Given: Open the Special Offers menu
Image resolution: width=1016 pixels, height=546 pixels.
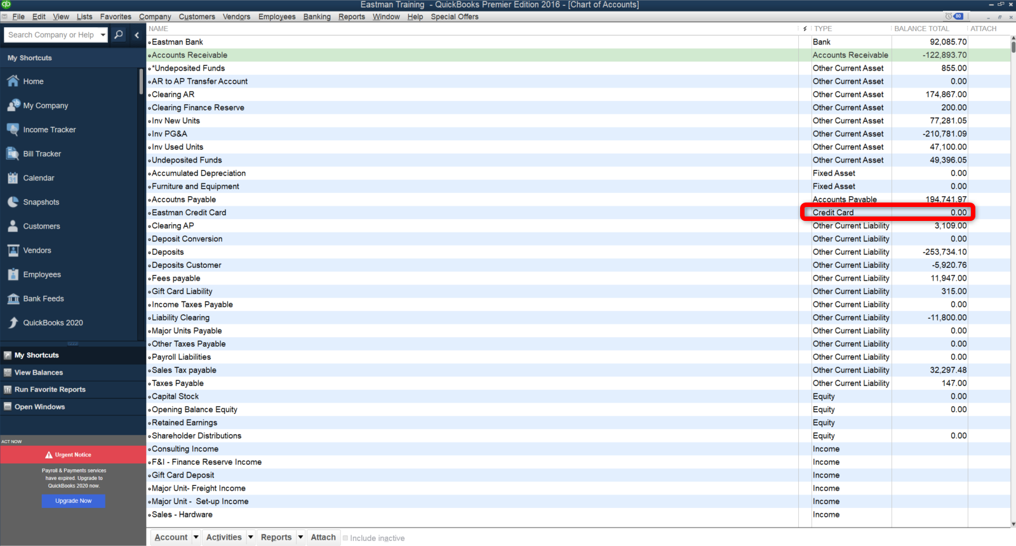Looking at the screenshot, I should click(455, 17).
